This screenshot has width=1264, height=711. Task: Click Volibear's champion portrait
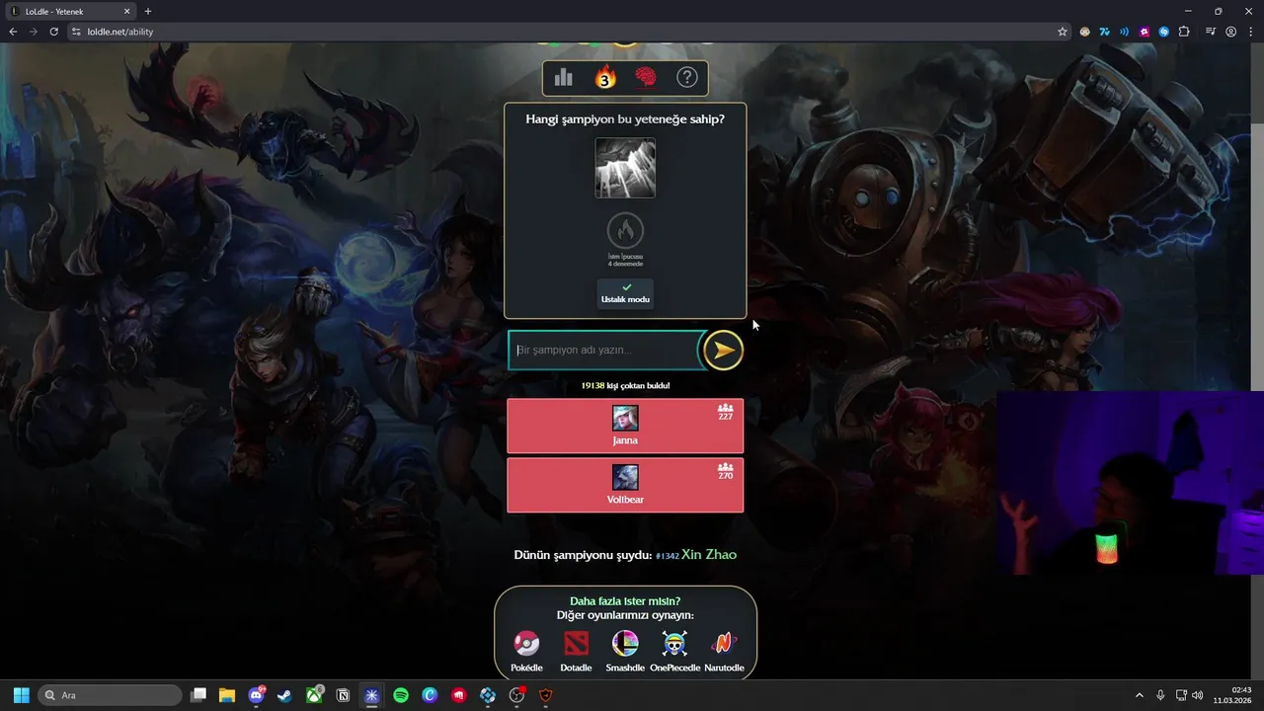(625, 477)
